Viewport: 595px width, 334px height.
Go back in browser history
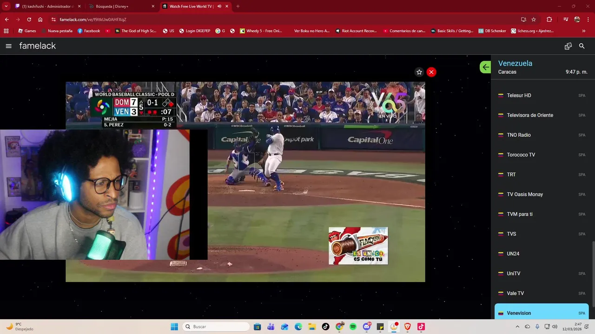[7, 19]
